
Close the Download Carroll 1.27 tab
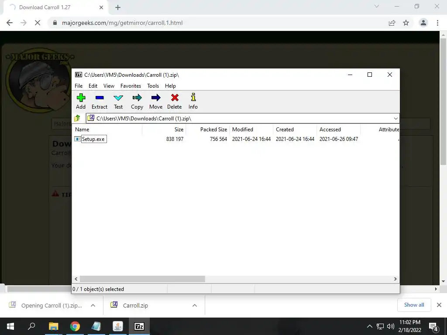click(101, 7)
